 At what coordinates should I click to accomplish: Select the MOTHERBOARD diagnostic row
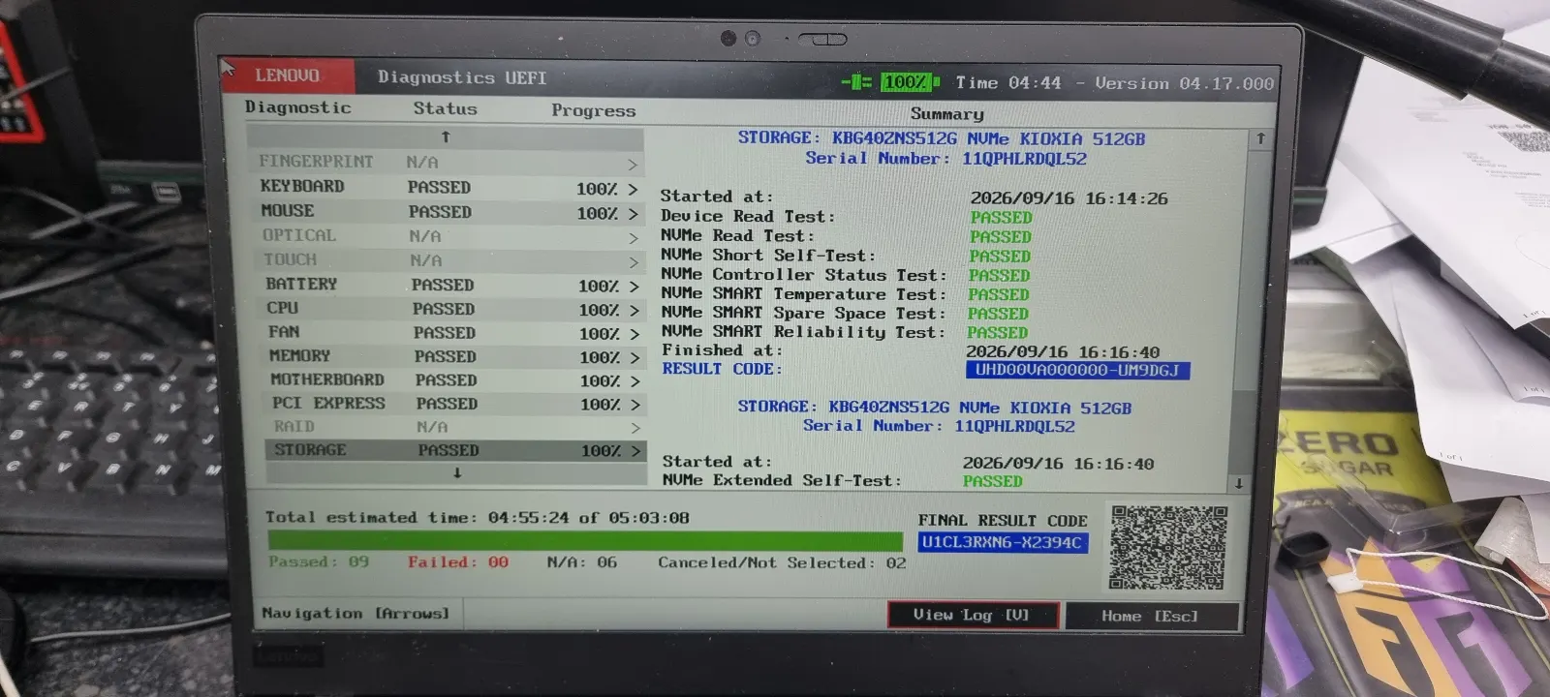[x=454, y=380]
